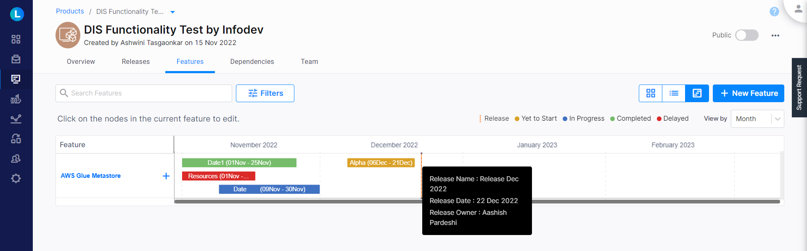Click the Release legend label
Viewport: 807px width, 251px height.
[496, 119]
